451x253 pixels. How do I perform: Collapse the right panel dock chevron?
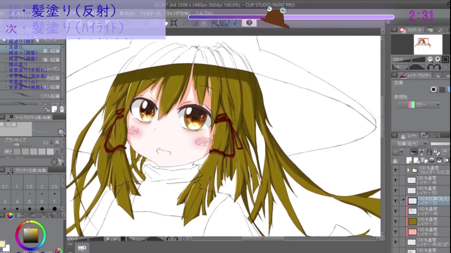[x=388, y=22]
